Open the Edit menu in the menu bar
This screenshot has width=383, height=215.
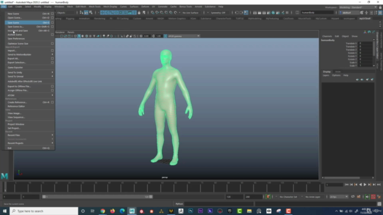[10, 7]
